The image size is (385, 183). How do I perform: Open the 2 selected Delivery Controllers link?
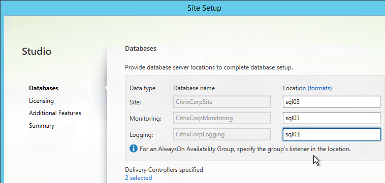(139, 178)
